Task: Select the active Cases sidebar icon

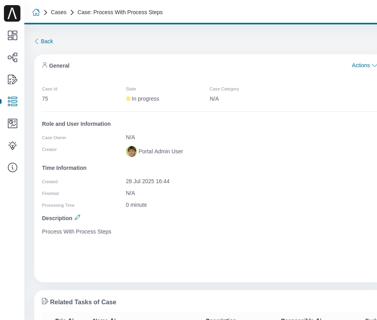Action: [13, 101]
